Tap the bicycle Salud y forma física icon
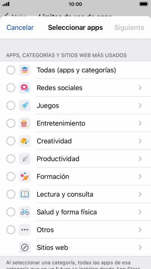 [25, 212]
